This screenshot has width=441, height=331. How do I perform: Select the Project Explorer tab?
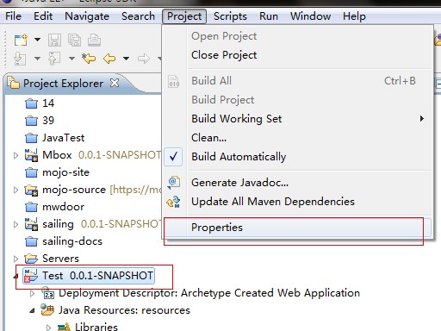(63, 84)
